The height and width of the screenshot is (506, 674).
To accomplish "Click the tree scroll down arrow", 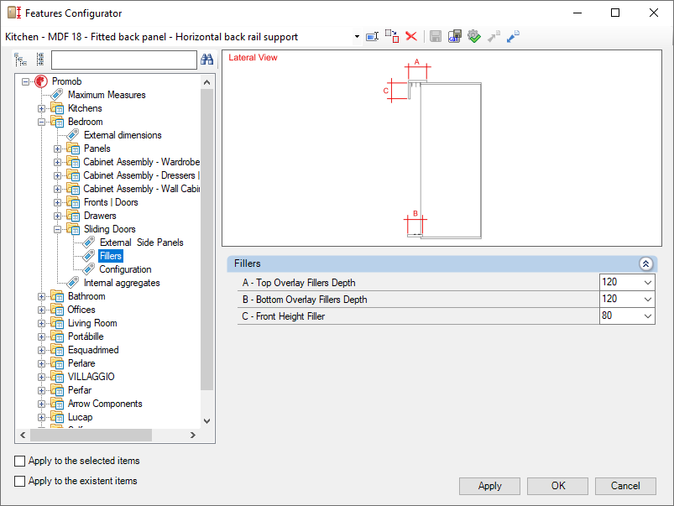I will coord(206,421).
